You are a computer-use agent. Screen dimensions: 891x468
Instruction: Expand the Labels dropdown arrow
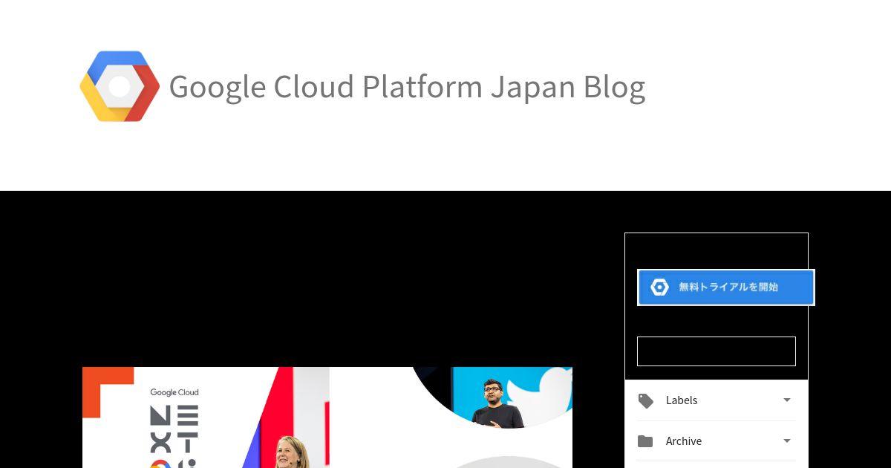[787, 400]
